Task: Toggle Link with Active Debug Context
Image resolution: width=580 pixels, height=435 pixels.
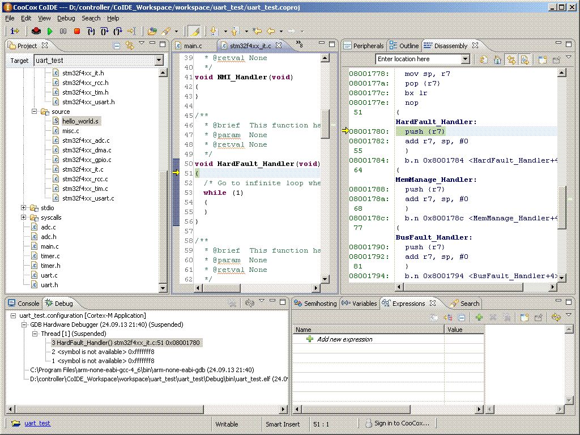Action: click(511, 59)
